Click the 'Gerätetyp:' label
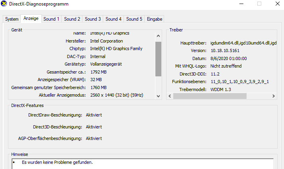The width and height of the screenshot is (284, 169). (75, 64)
